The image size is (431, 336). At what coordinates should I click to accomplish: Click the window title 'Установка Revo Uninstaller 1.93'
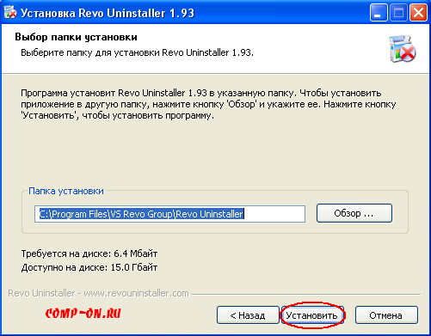point(108,13)
